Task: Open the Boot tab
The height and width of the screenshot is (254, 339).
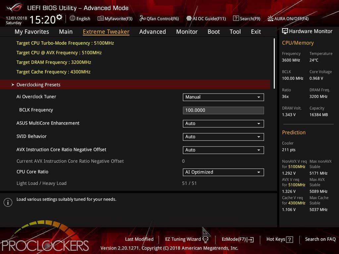Action: coord(214,32)
